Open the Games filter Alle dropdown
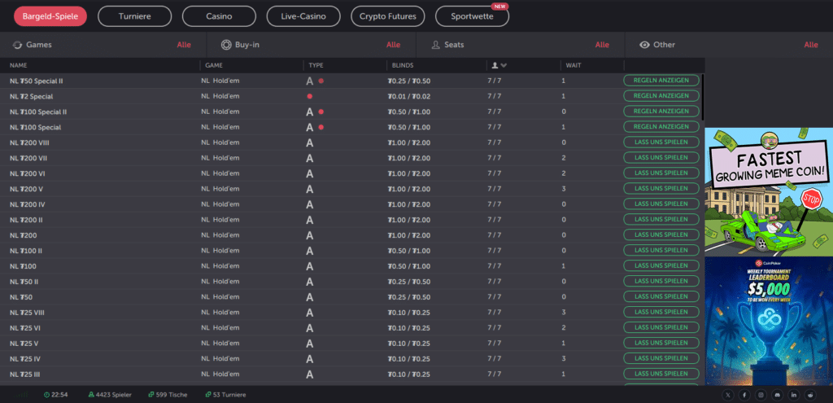This screenshot has width=833, height=403. [x=184, y=45]
